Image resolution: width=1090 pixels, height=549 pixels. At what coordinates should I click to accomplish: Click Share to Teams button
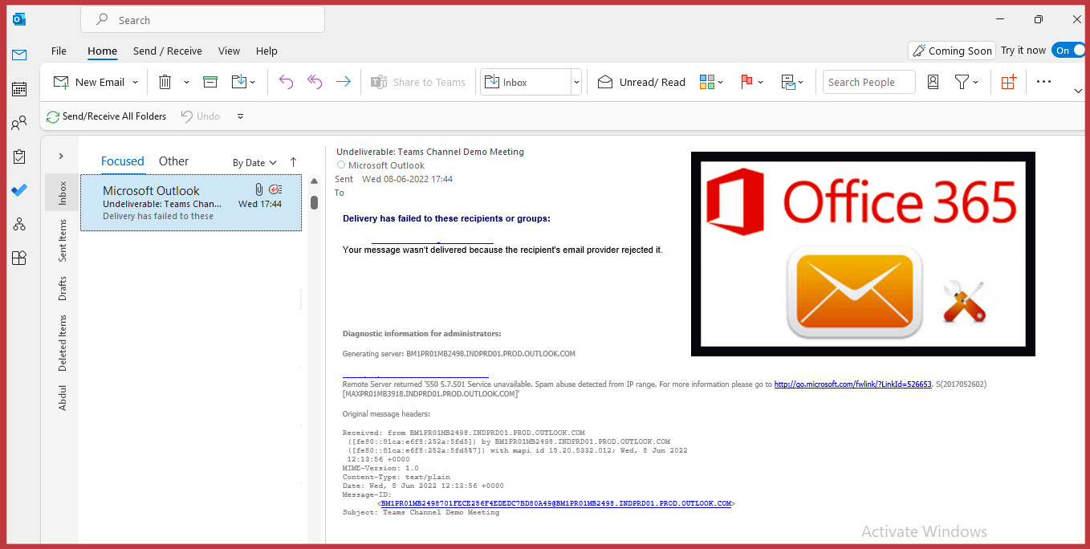point(418,82)
